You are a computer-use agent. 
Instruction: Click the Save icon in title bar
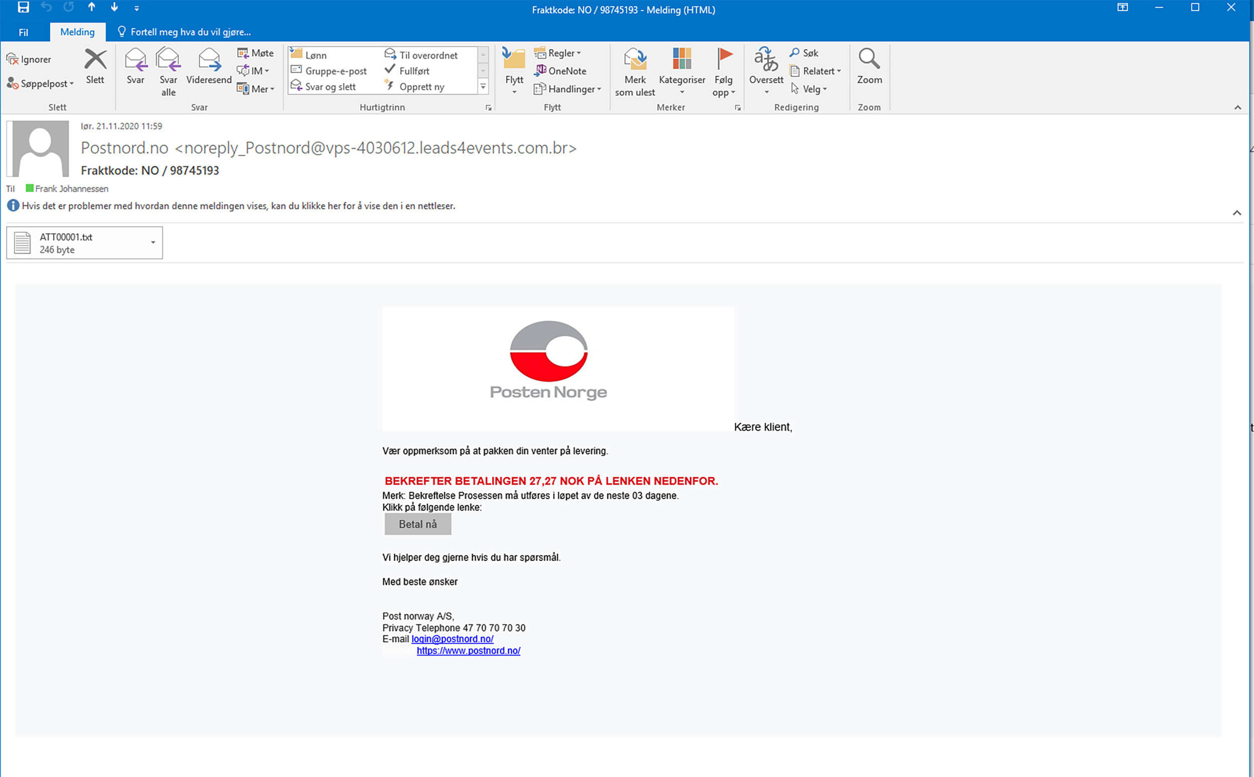click(23, 7)
